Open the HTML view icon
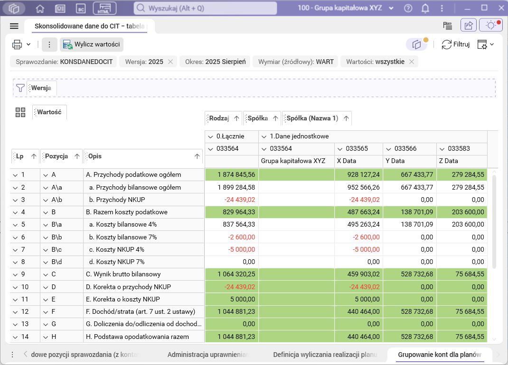 (104, 9)
